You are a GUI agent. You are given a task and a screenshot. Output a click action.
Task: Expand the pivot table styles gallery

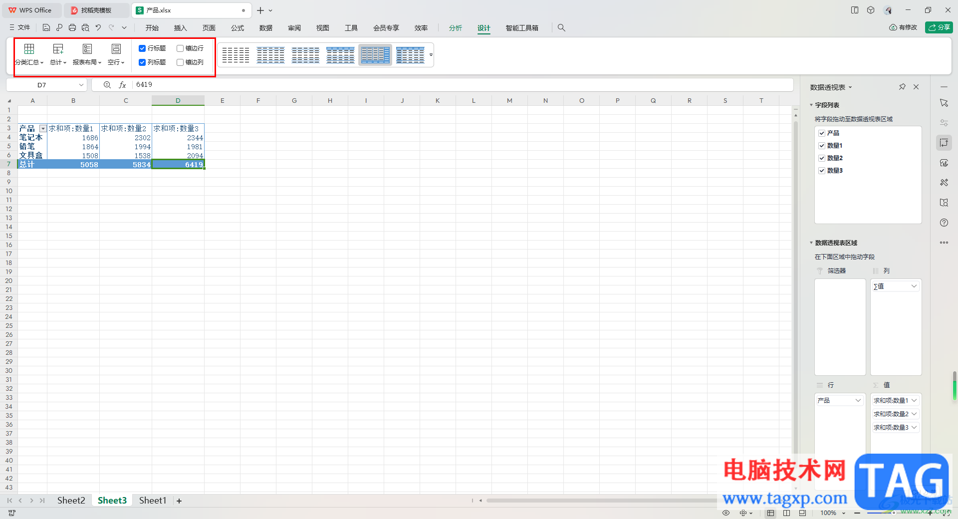[431, 55]
